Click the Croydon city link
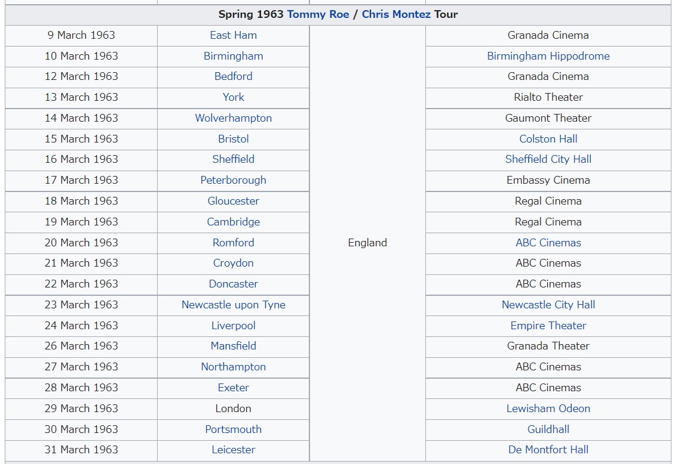This screenshot has width=678, height=464. (234, 263)
